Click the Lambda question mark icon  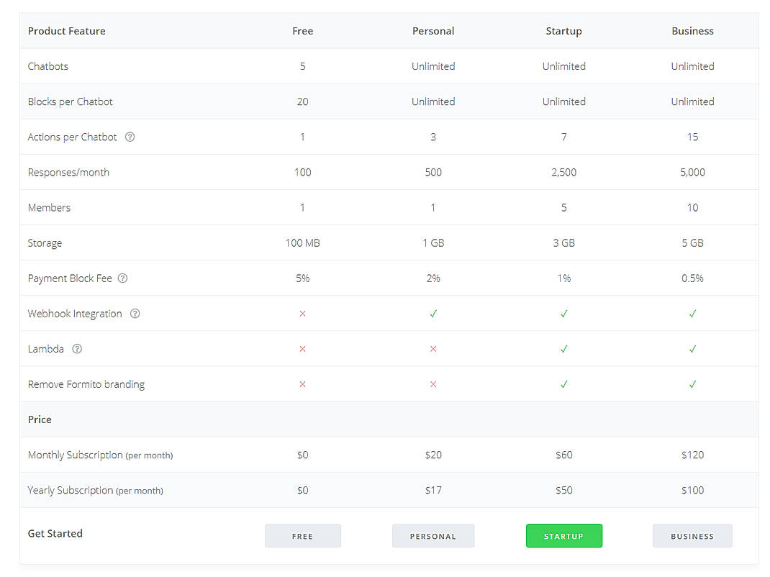[76, 349]
